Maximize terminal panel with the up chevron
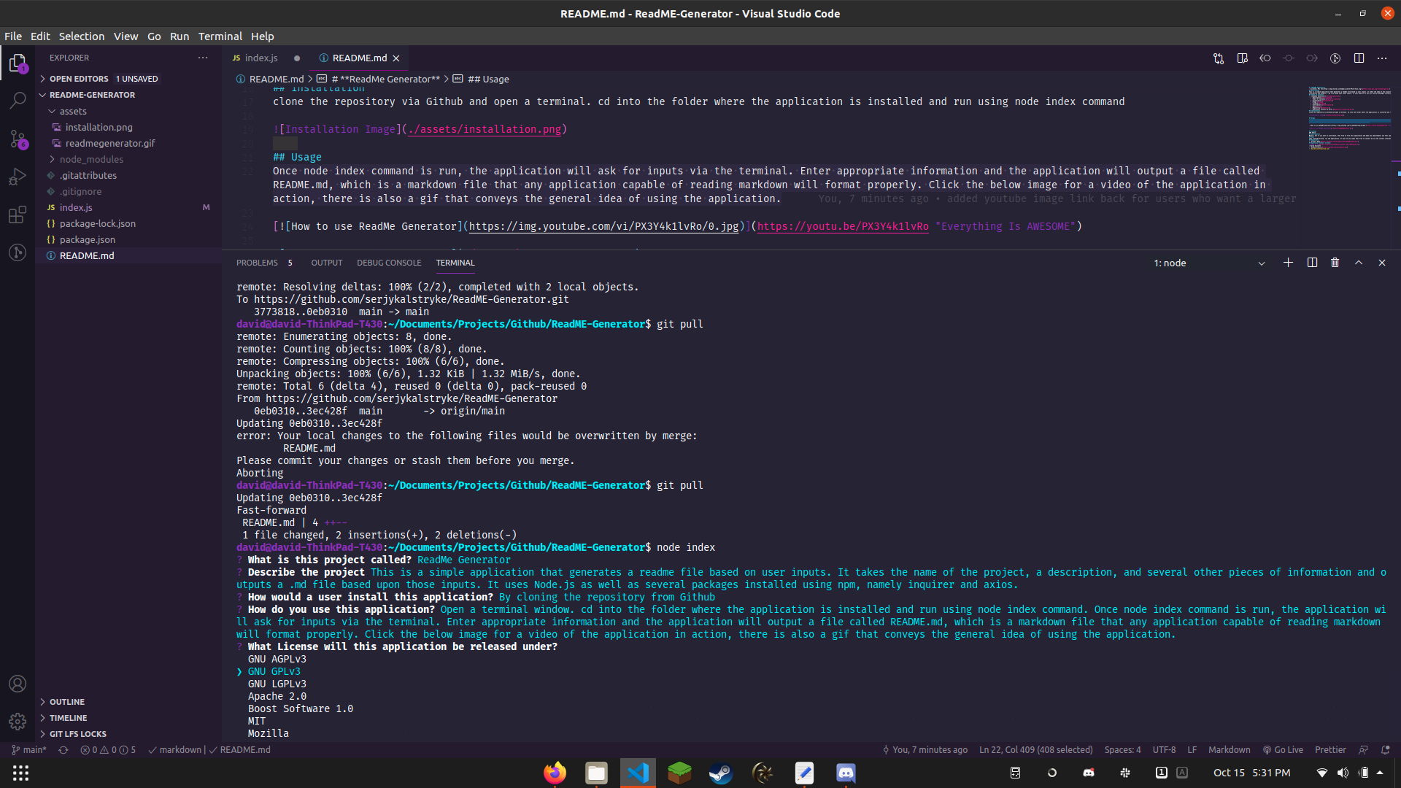 (1359, 263)
